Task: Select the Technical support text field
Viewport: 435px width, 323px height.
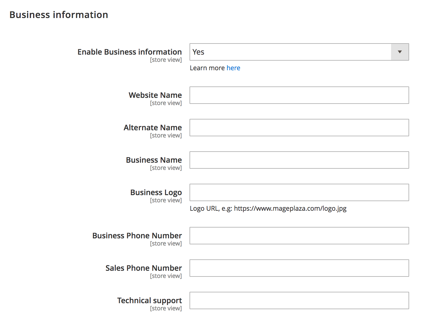Action: 299,300
